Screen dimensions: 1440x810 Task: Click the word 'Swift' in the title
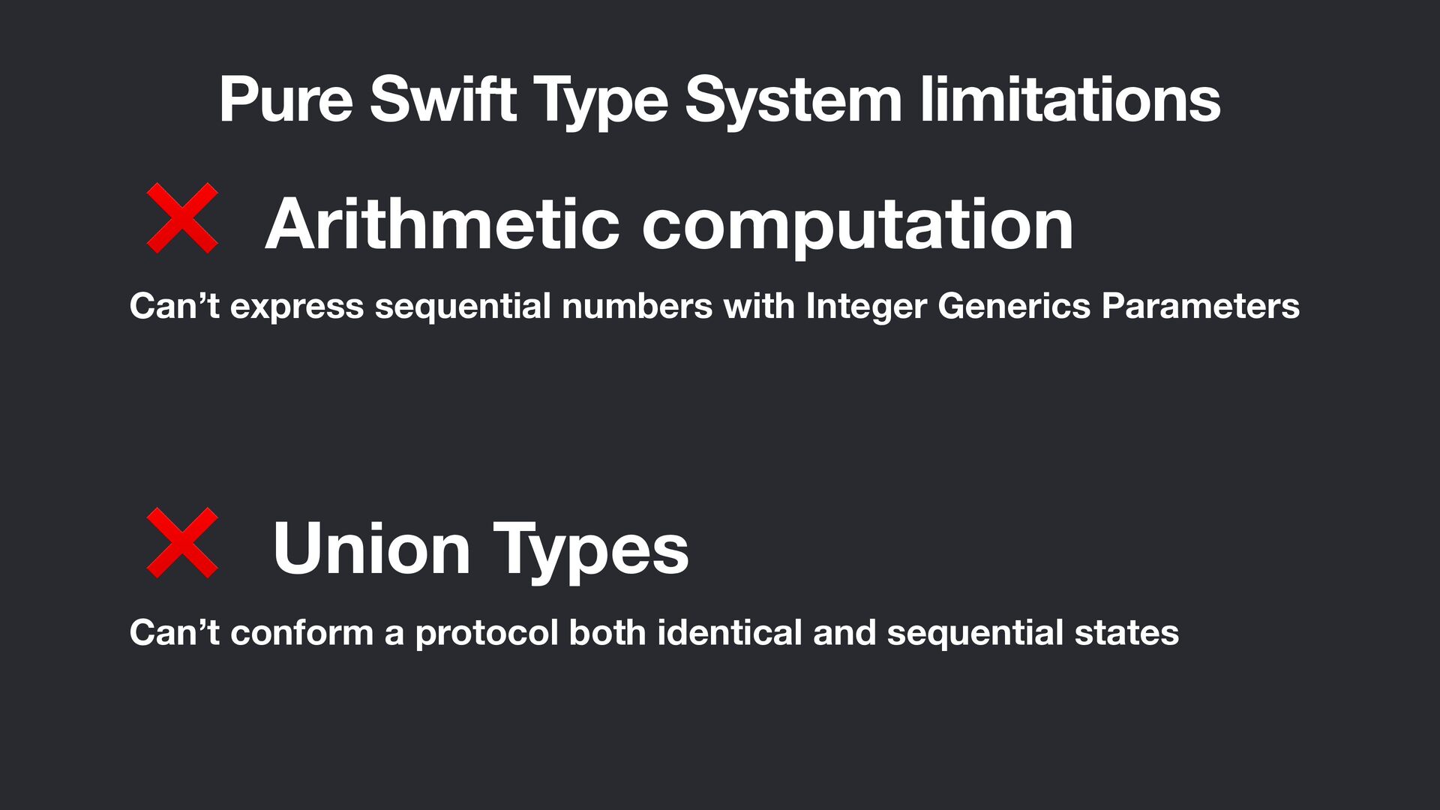pyautogui.click(x=442, y=100)
